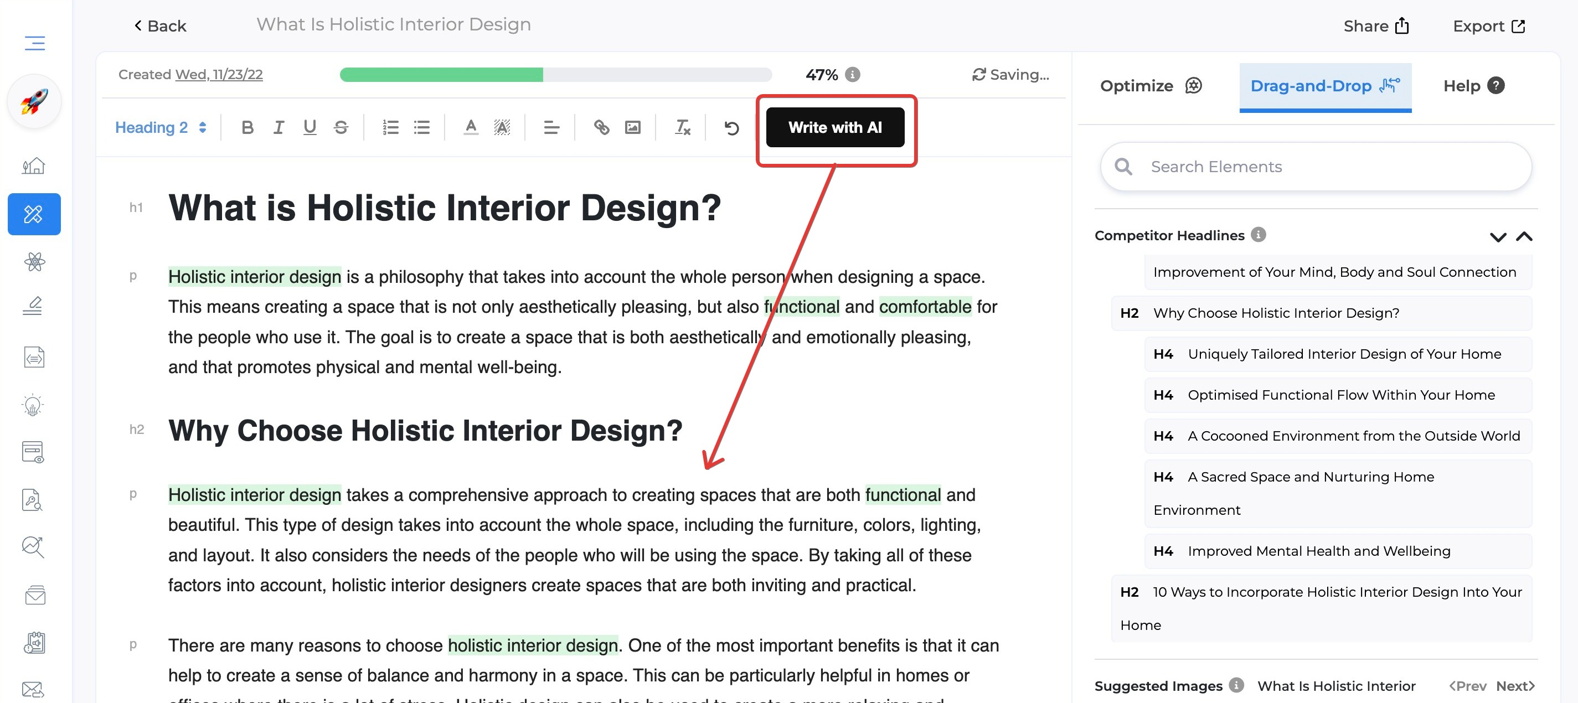Select H4 A Sacred Space and Nurturing headline

(x=1338, y=494)
